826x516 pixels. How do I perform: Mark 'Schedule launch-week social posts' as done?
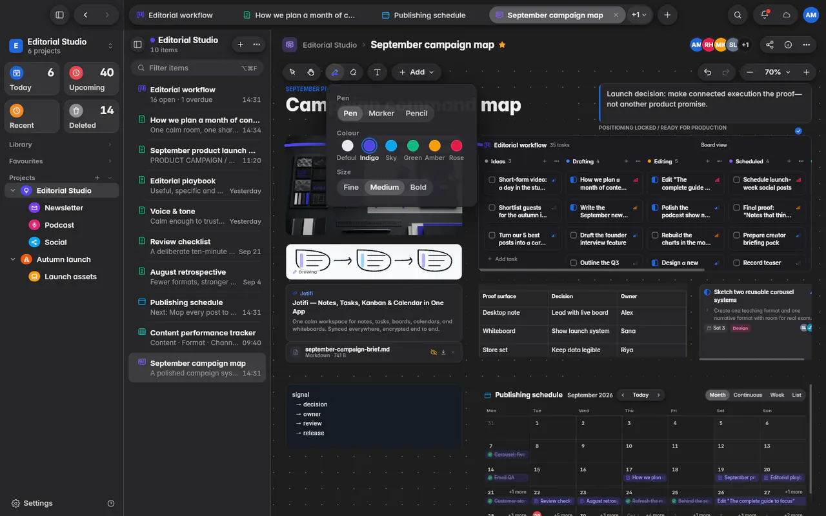pos(736,180)
